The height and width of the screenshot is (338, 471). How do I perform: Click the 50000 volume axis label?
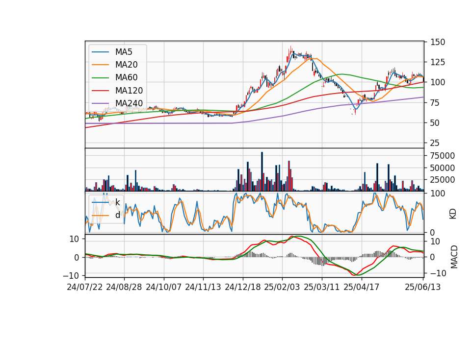click(443, 168)
